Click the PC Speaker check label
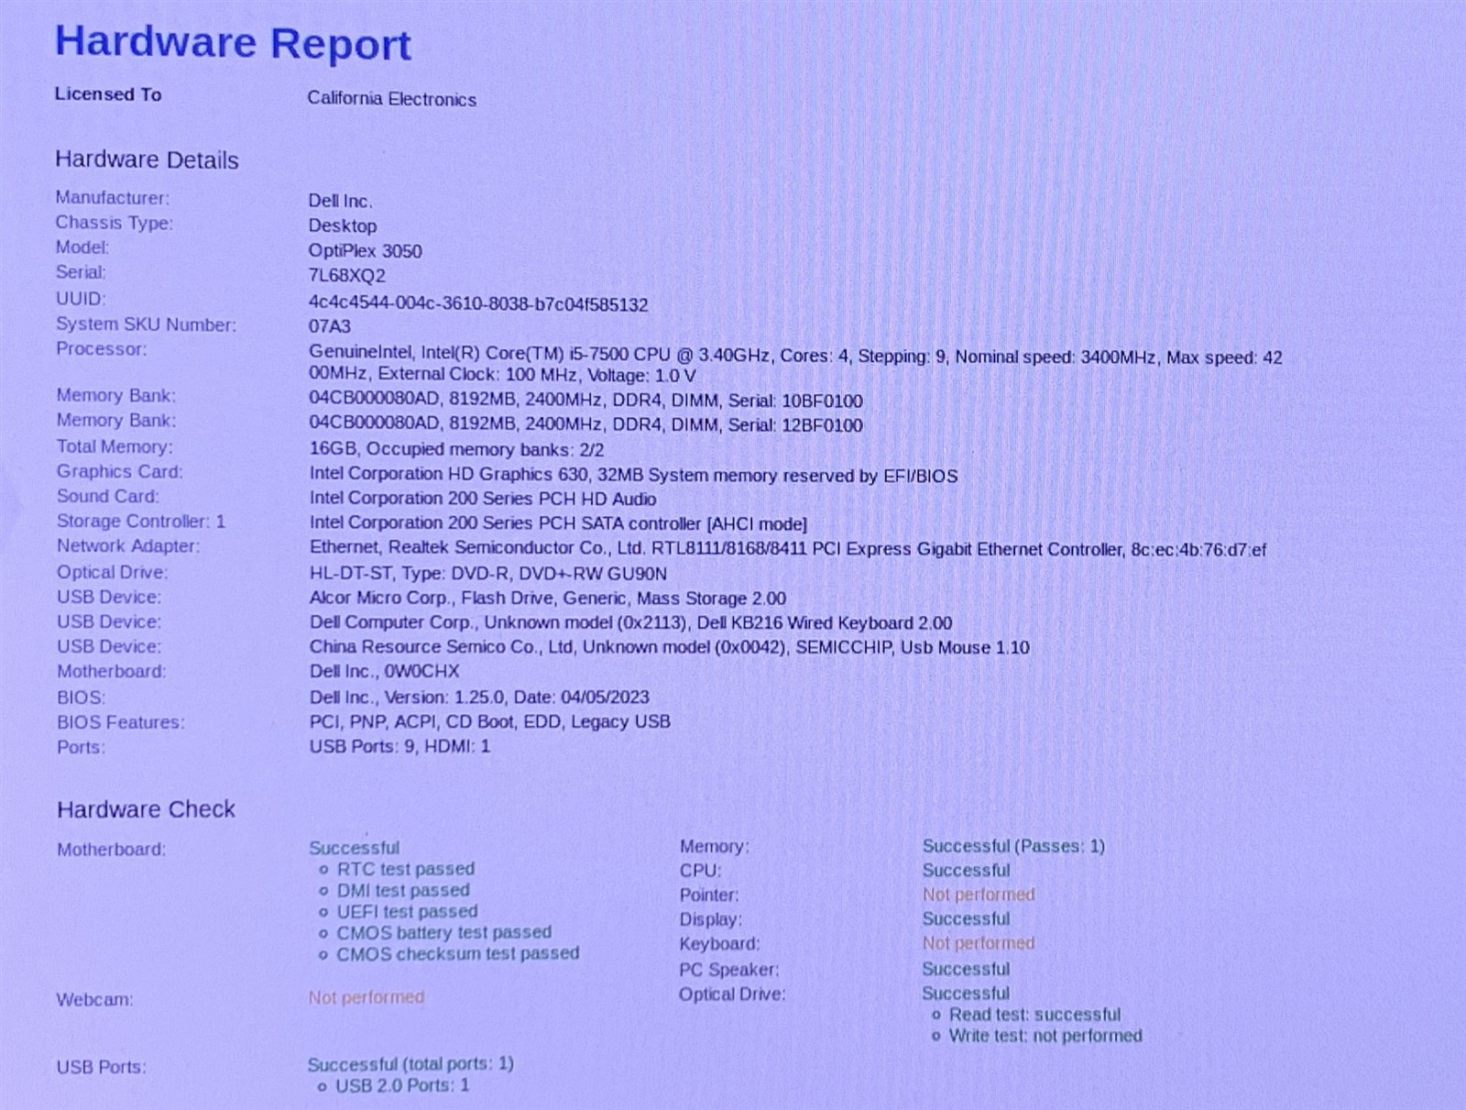Viewport: 1466px width, 1110px height. [729, 970]
